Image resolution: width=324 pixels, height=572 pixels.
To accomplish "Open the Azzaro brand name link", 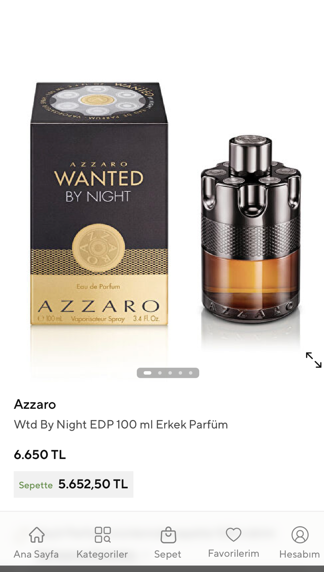I will click(35, 404).
